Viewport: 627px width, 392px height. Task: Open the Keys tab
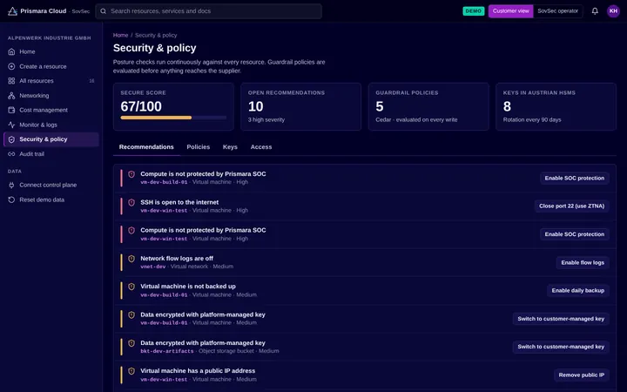pyautogui.click(x=230, y=147)
